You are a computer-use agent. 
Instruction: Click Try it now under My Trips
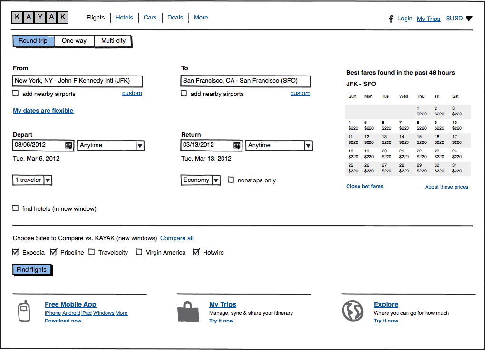(222, 321)
